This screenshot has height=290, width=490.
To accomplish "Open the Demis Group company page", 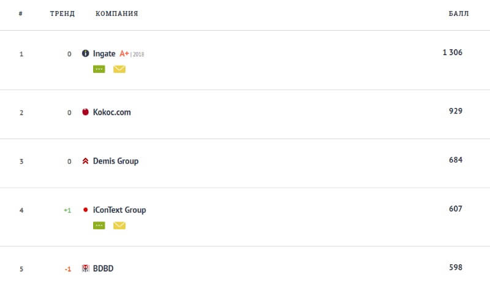I will 116,161.
